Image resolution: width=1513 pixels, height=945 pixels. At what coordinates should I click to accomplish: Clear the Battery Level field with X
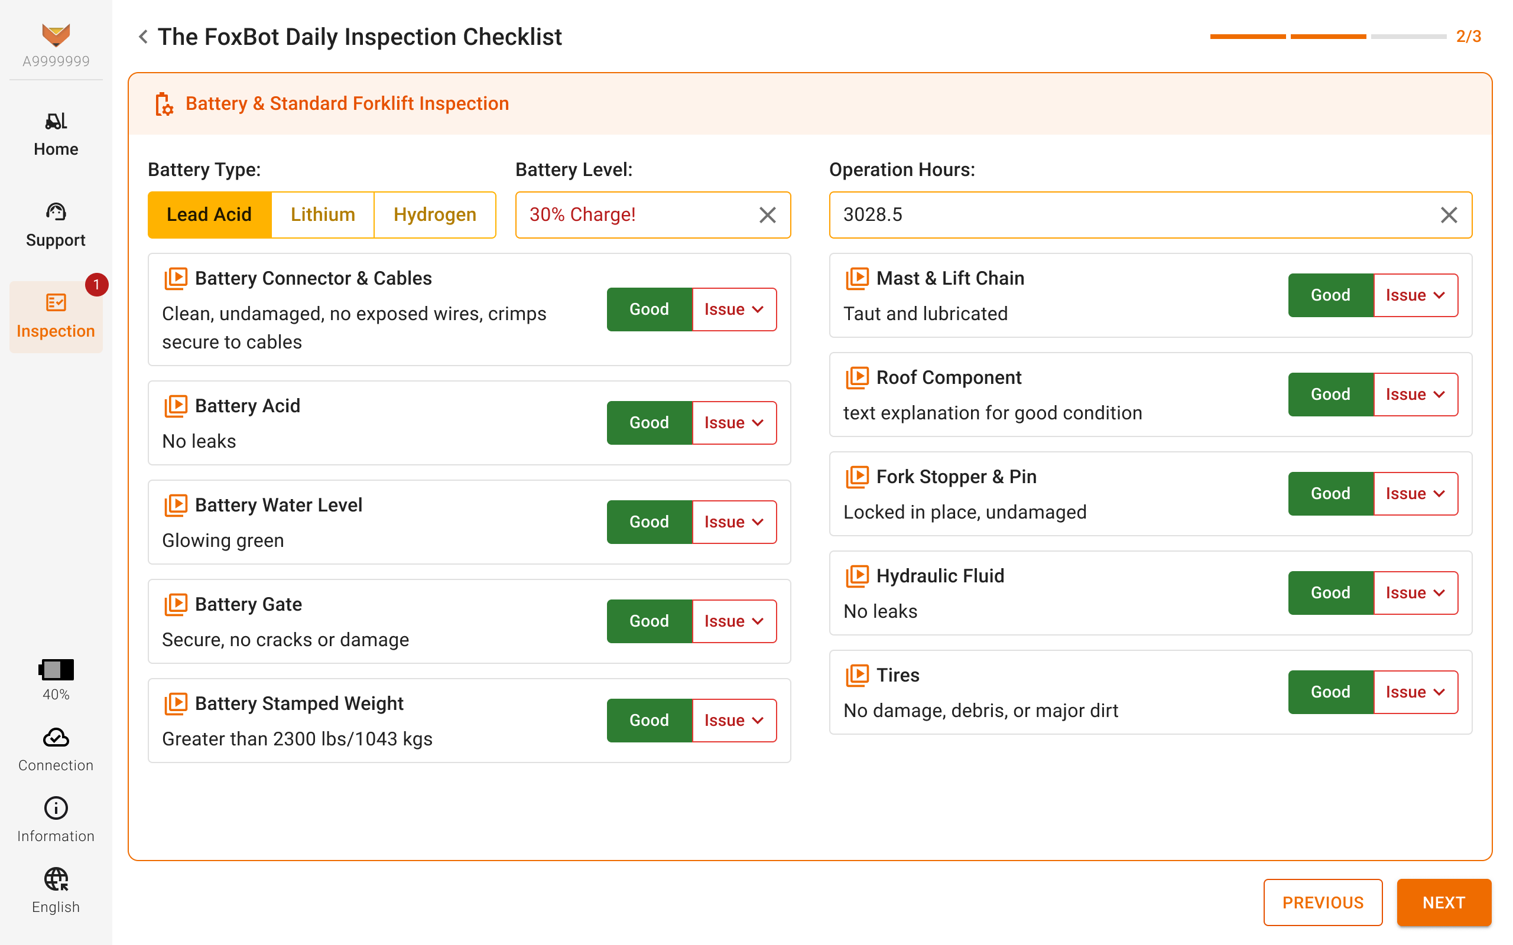767,215
